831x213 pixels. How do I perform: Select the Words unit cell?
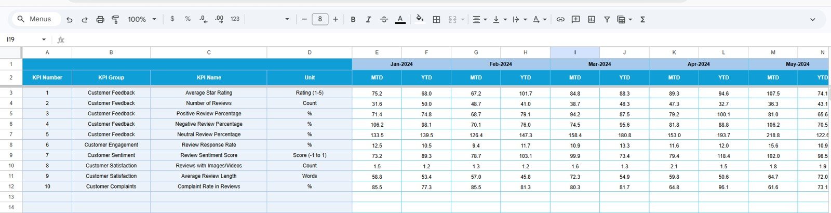point(310,176)
